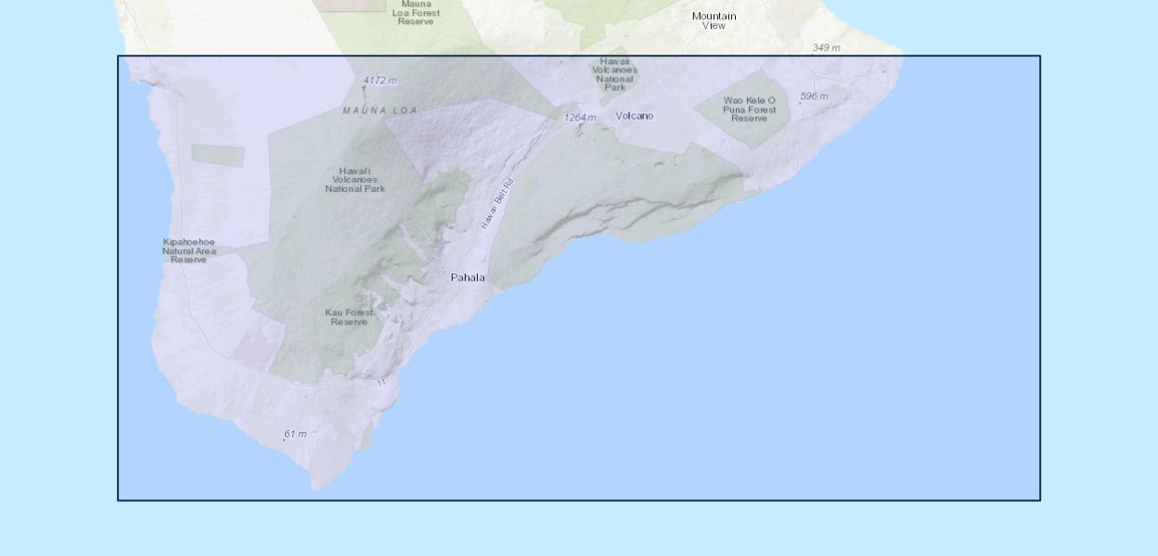The height and width of the screenshot is (556, 1158).
Task: Click the bottom-right corner of the selection rectangle
Action: coord(1040,500)
